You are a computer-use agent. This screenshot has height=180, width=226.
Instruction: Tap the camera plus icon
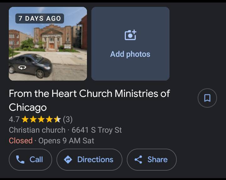(130, 35)
